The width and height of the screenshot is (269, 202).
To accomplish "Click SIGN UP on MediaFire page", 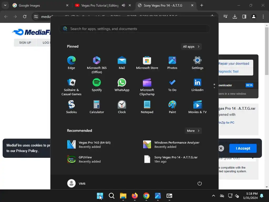I will click(25, 43).
